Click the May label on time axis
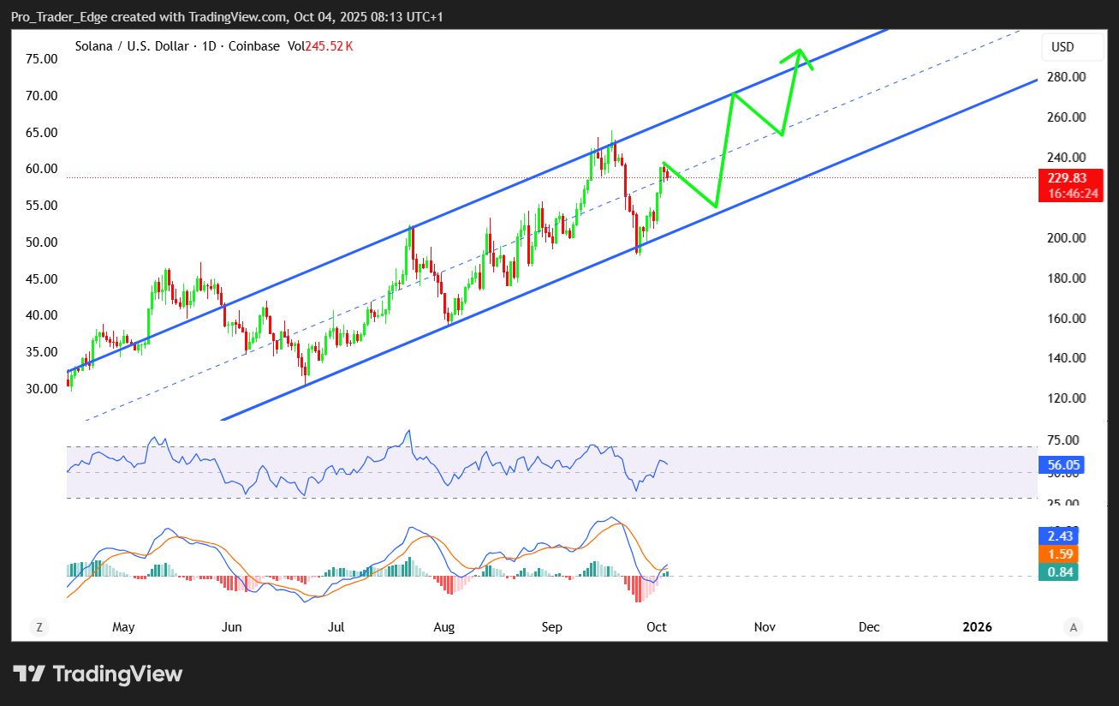Viewport: 1119px width, 706px height. click(123, 627)
